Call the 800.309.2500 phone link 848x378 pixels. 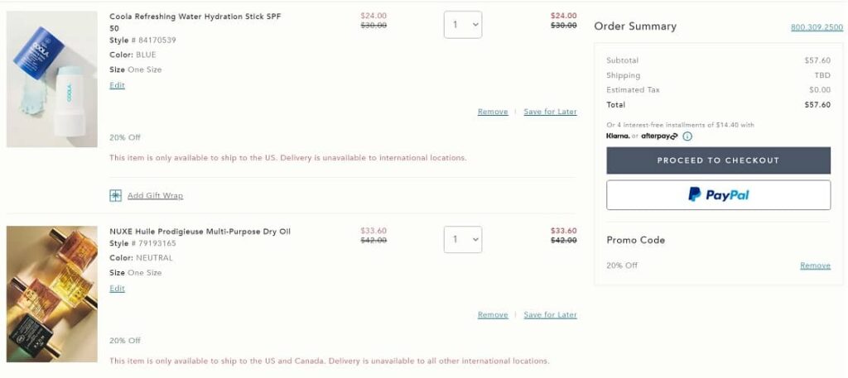pyautogui.click(x=817, y=27)
